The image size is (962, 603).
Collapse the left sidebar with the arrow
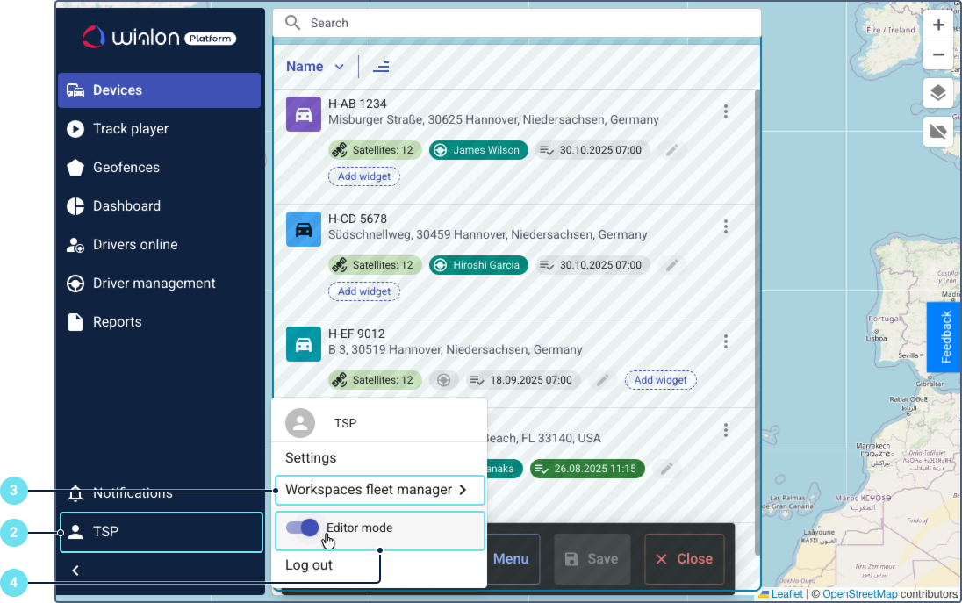click(x=75, y=571)
